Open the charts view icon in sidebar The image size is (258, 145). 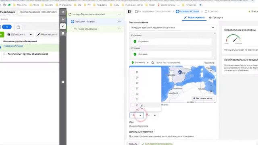point(63,19)
